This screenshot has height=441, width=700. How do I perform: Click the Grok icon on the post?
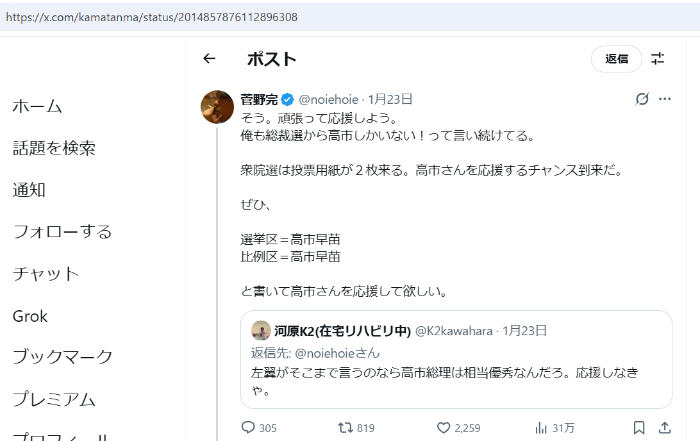click(x=642, y=99)
